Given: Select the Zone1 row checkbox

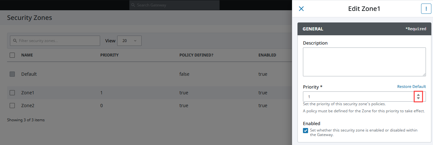Looking at the screenshot, I should pyautogui.click(x=12, y=93).
